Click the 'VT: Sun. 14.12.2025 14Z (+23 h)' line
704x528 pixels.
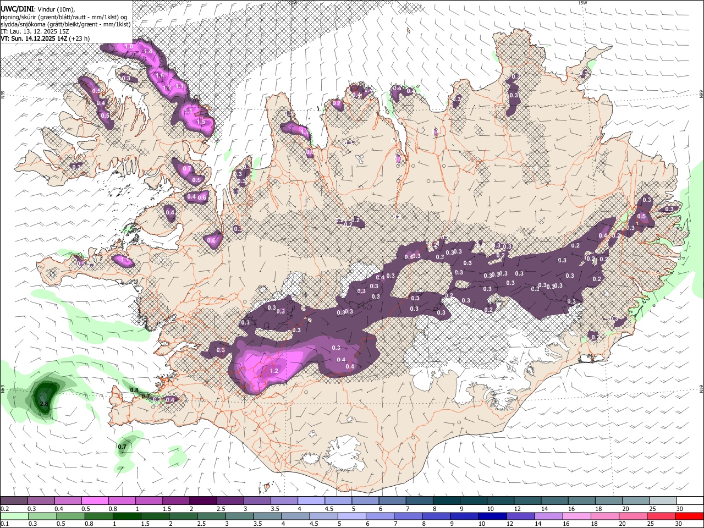[x=45, y=38]
